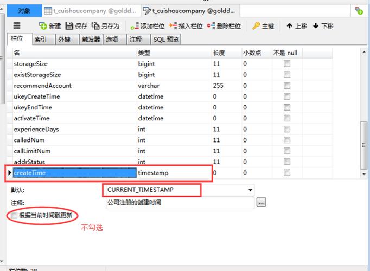Toggle Not null for existStorageSize
The height and width of the screenshot is (271, 370).
click(x=287, y=75)
